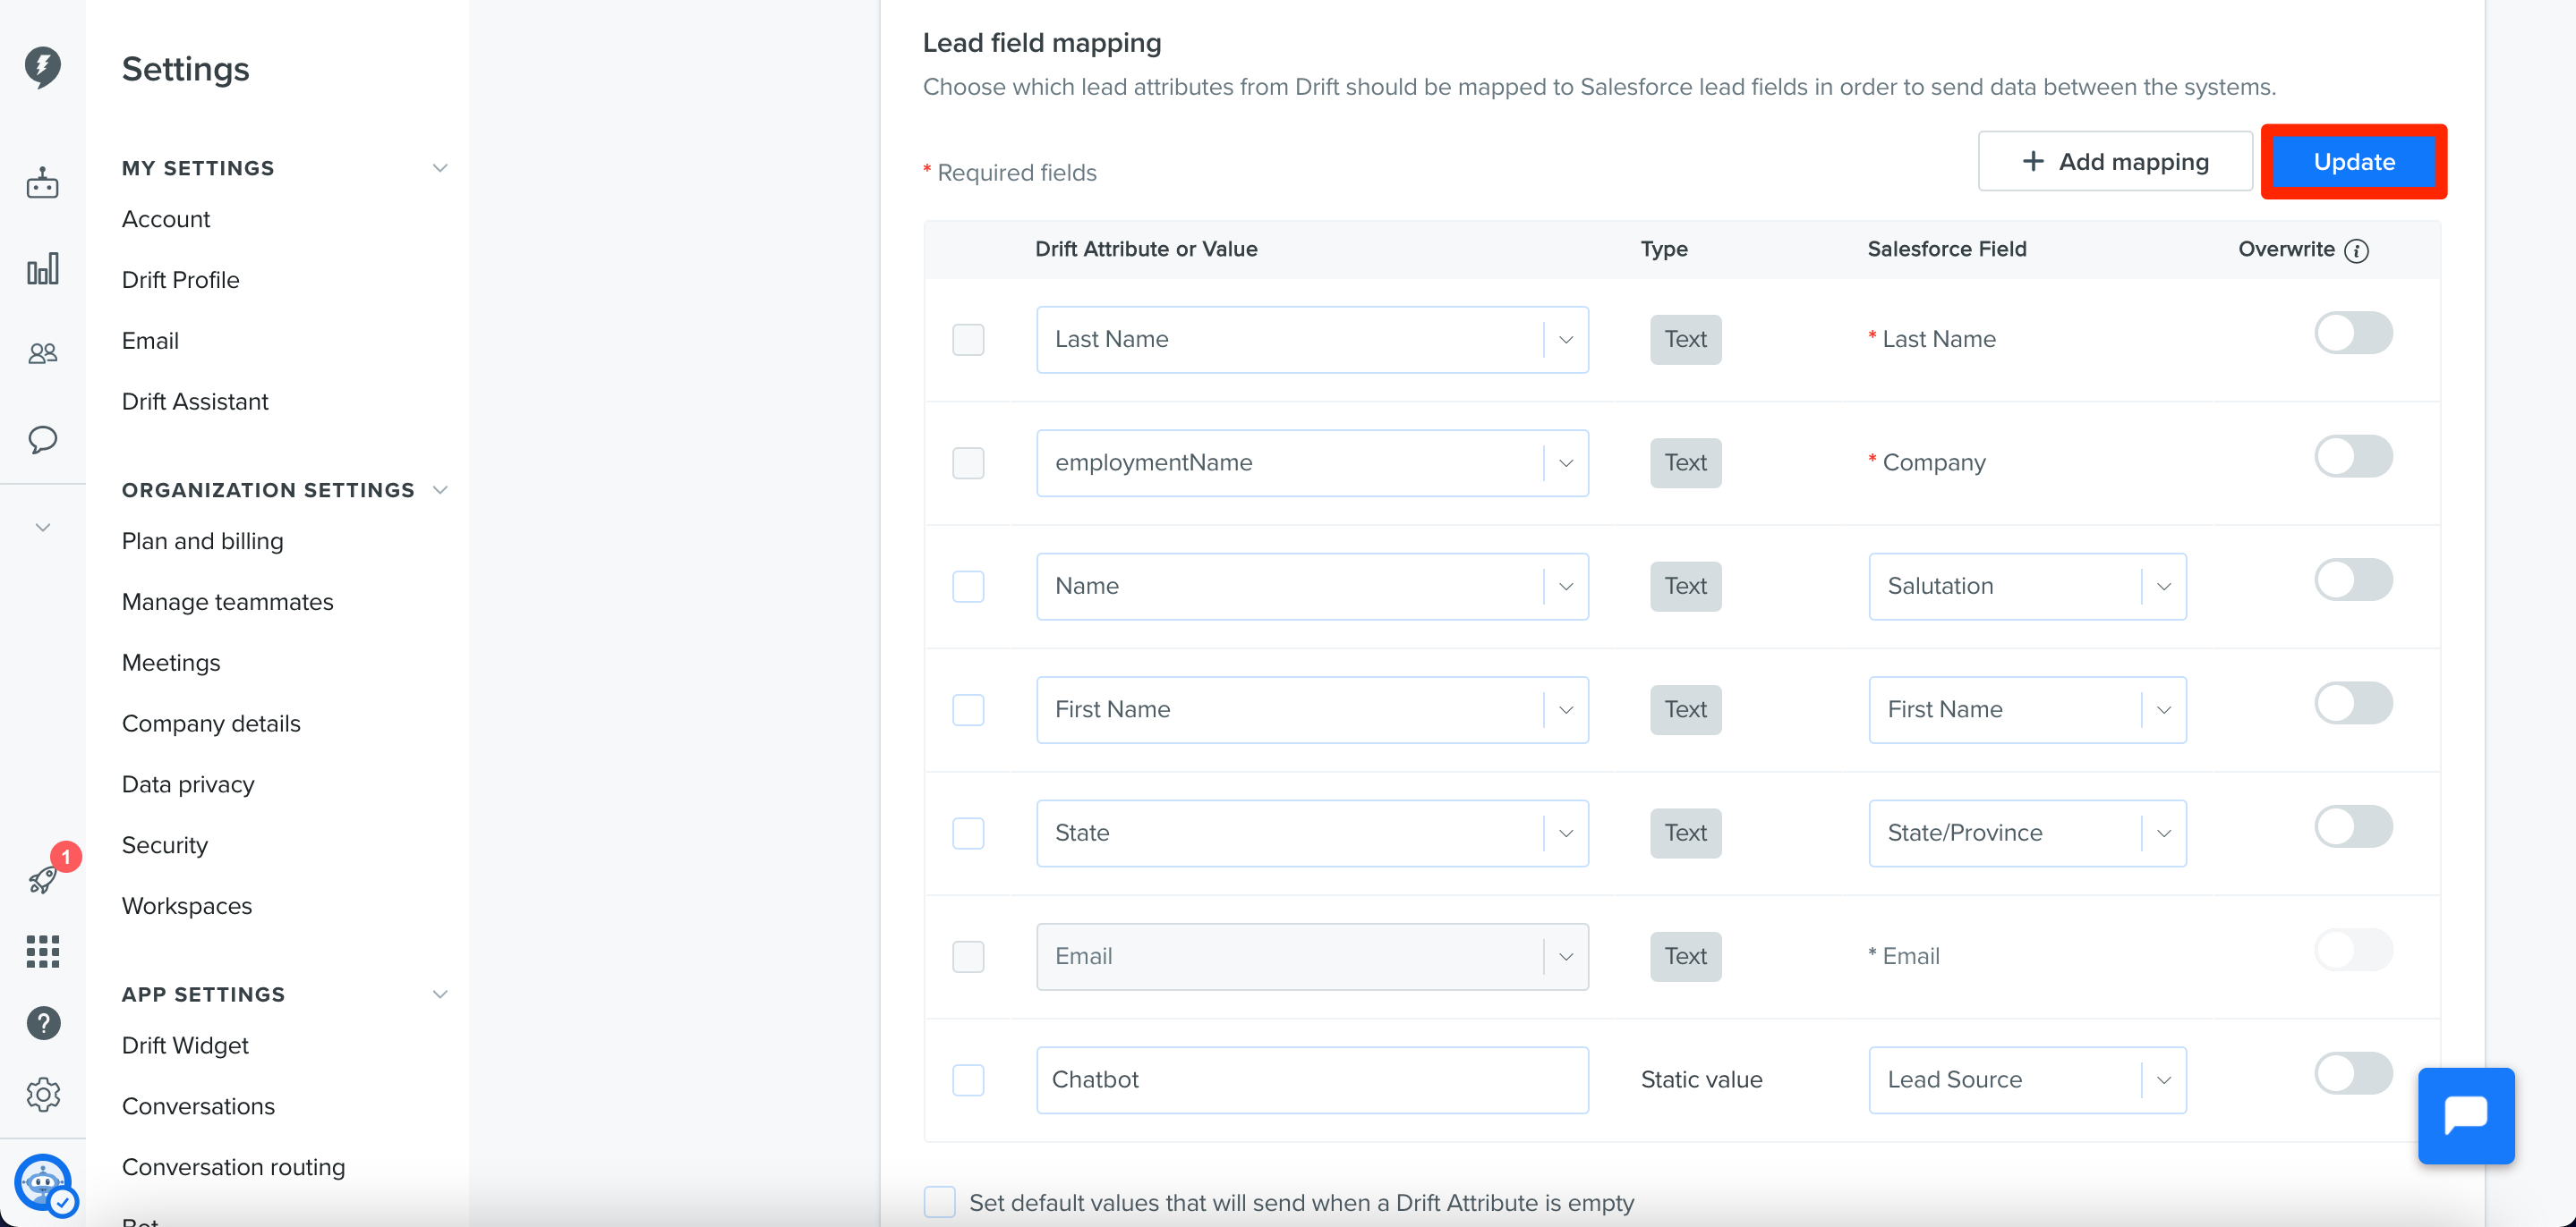Toggle Overwrite for Last Name row
The image size is (2576, 1227).
[2353, 333]
